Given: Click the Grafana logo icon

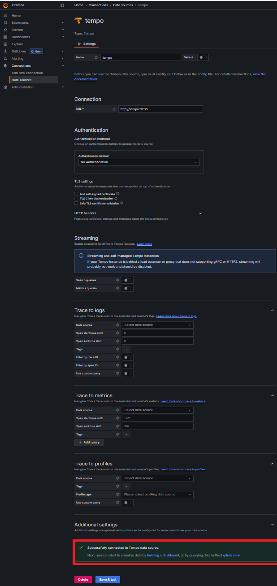Looking at the screenshot, I should (5, 5).
